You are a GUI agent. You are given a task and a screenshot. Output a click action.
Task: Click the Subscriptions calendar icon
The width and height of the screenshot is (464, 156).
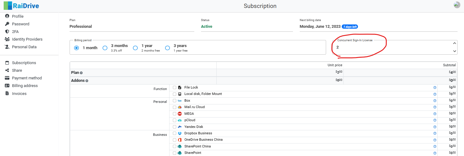click(7, 63)
